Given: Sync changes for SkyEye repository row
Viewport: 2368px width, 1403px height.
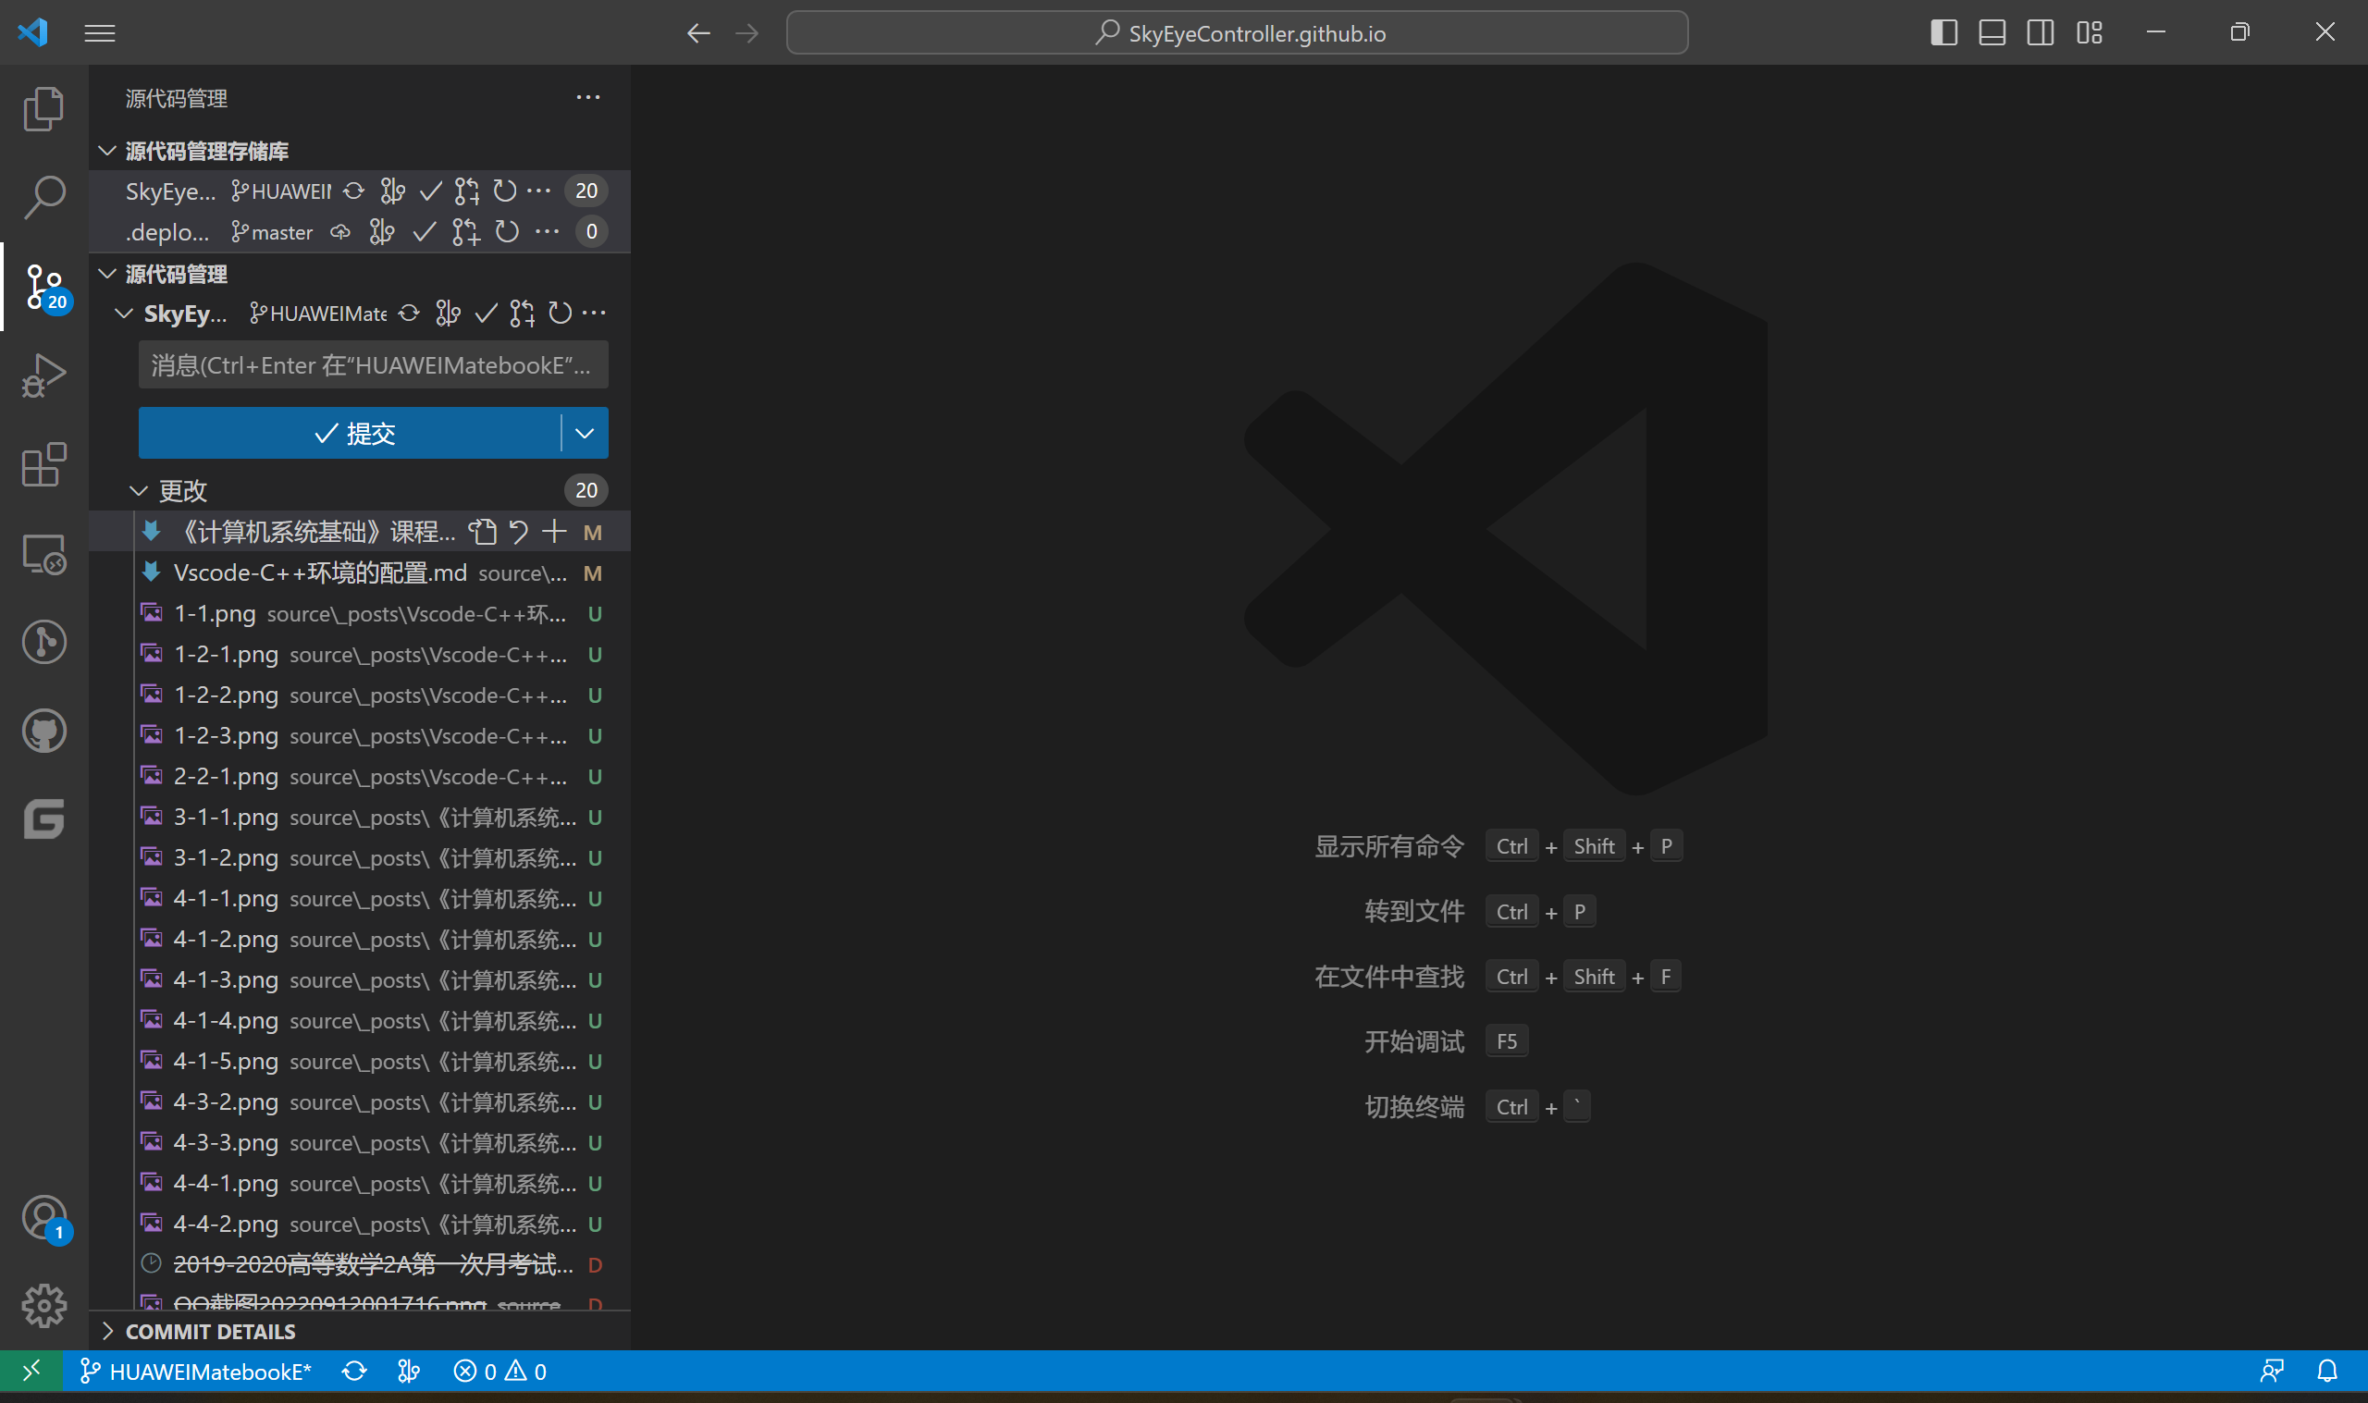Looking at the screenshot, I should click(353, 191).
